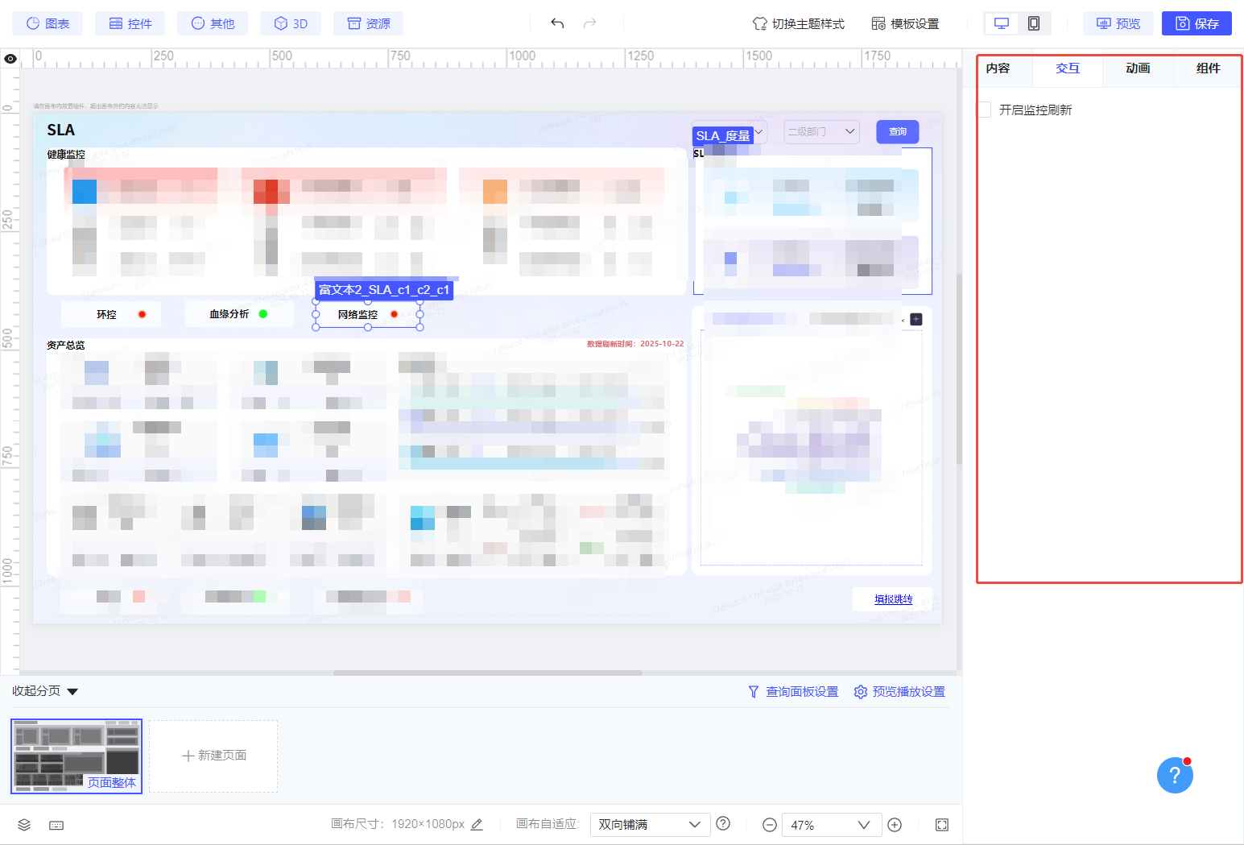Viewport: 1244px width, 845px height.
Task: Select the 页面整体 page thumbnail
Action: coord(76,756)
